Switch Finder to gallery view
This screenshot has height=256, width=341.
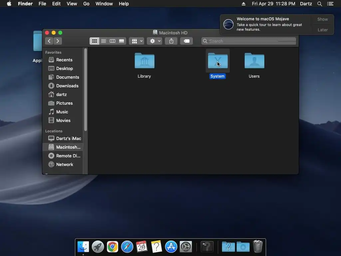[x=122, y=41]
